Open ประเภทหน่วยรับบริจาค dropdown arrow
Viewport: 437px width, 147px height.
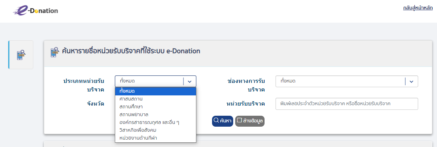point(190,81)
